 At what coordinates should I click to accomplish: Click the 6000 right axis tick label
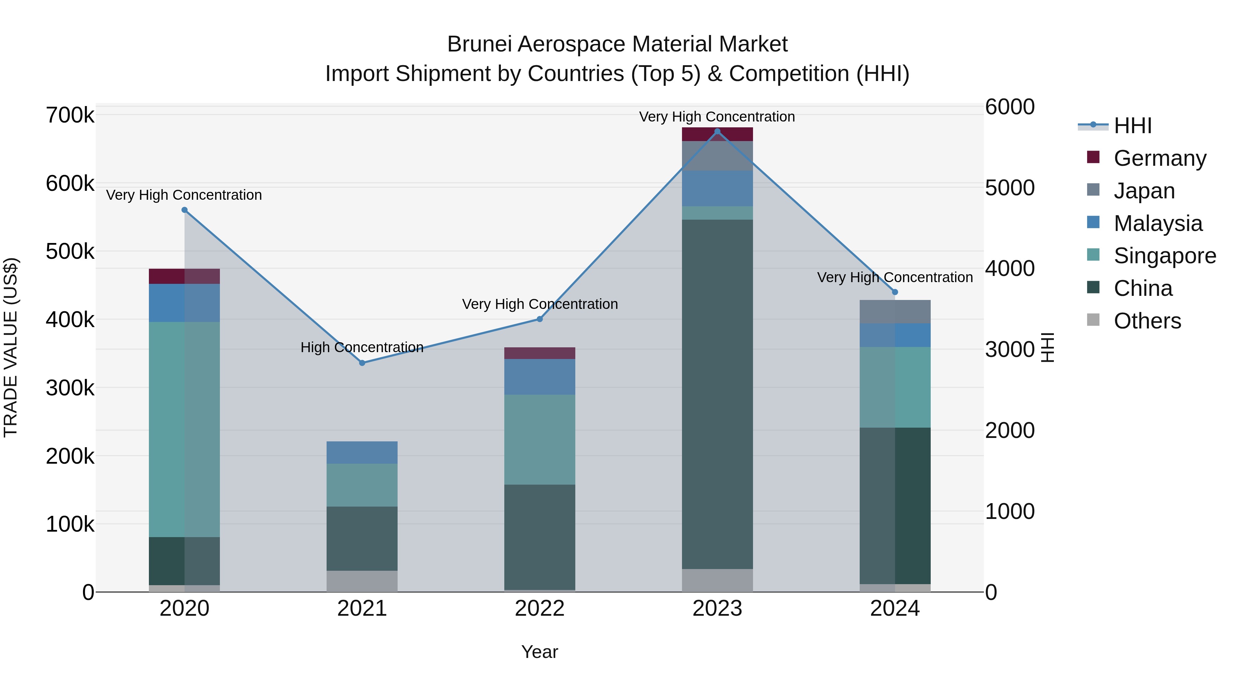pos(1010,106)
